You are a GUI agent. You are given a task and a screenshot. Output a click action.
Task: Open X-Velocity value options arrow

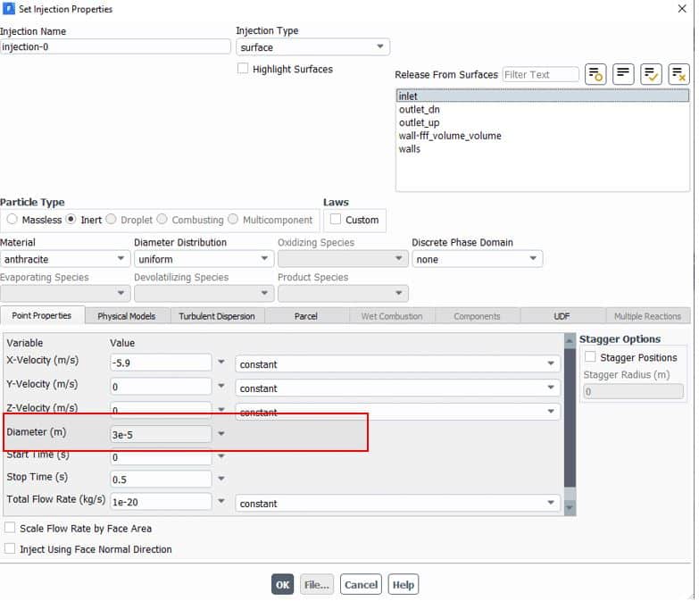[221, 363]
